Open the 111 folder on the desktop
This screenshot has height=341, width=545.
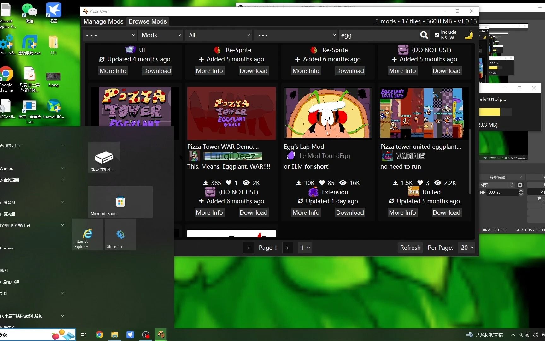coord(53,45)
